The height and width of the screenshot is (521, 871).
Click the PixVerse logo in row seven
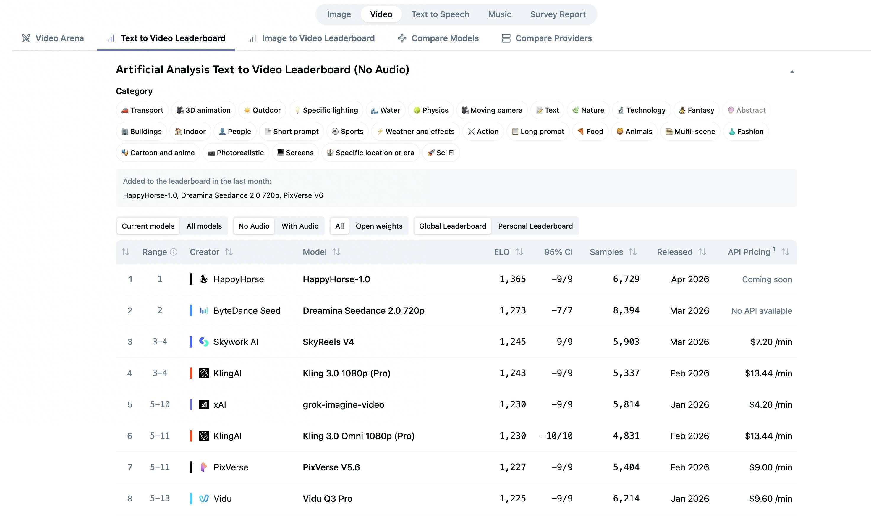[x=203, y=467]
